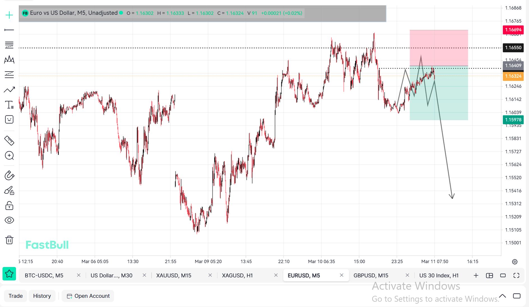Select the trend line drawing tool
The image size is (529, 307).
[9, 30]
